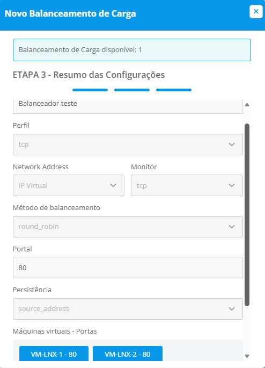
Task: Click the scrollbar down arrow
Action: click(247, 356)
